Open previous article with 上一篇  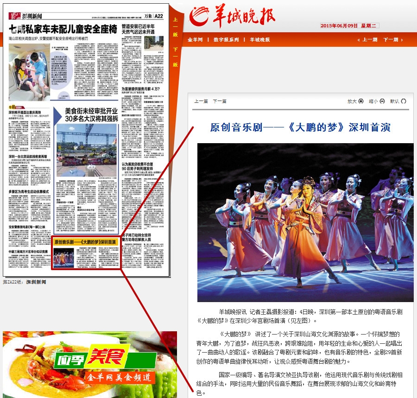tap(201, 101)
